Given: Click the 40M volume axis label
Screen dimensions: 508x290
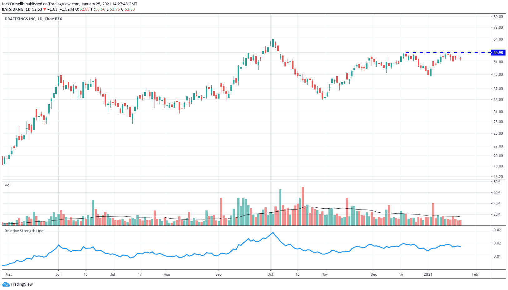Looking at the screenshot, I should coord(497,204).
